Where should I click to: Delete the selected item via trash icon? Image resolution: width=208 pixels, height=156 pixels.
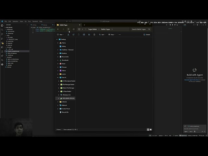(x=94, y=35)
